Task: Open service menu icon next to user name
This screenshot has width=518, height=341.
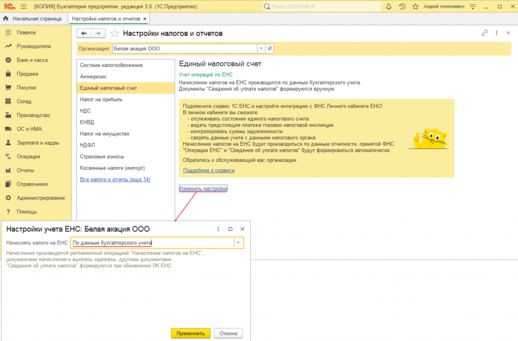Action: tap(473, 6)
